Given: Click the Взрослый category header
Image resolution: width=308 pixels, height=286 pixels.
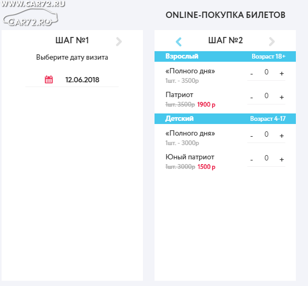Looking at the screenshot, I should 225,56.
